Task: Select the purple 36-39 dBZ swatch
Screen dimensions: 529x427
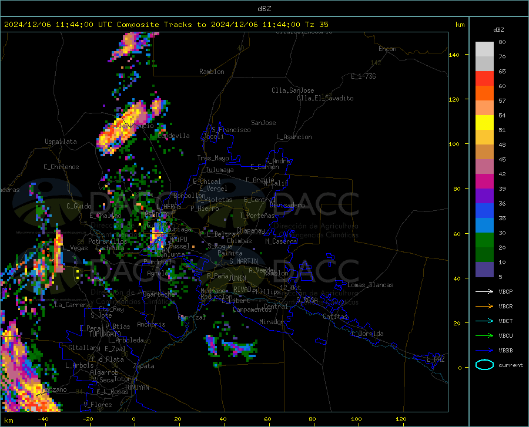Action: point(484,196)
